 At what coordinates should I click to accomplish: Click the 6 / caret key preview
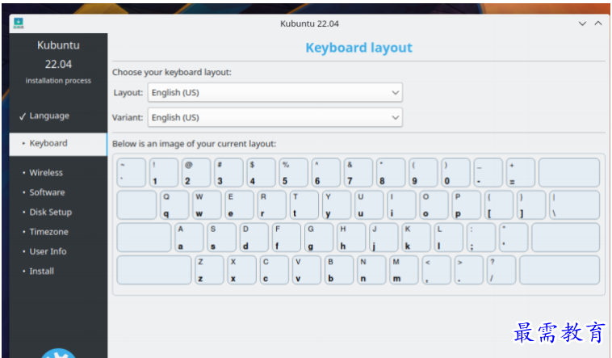(x=325, y=172)
